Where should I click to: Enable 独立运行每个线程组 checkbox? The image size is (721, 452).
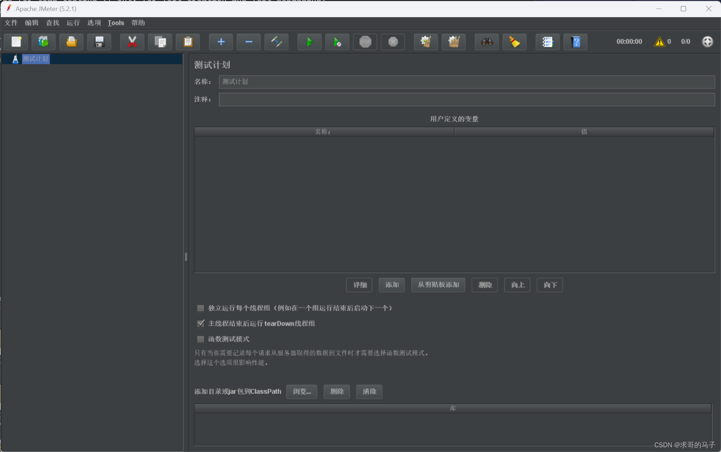(x=201, y=308)
